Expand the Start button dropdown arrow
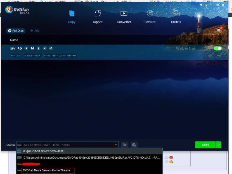Viewport: 232px width, 174px height. pyautogui.click(x=219, y=145)
